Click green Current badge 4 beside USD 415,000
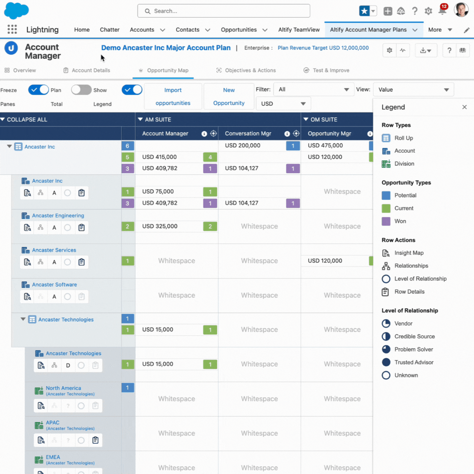Image resolution: width=474 pixels, height=474 pixels. coord(210,157)
